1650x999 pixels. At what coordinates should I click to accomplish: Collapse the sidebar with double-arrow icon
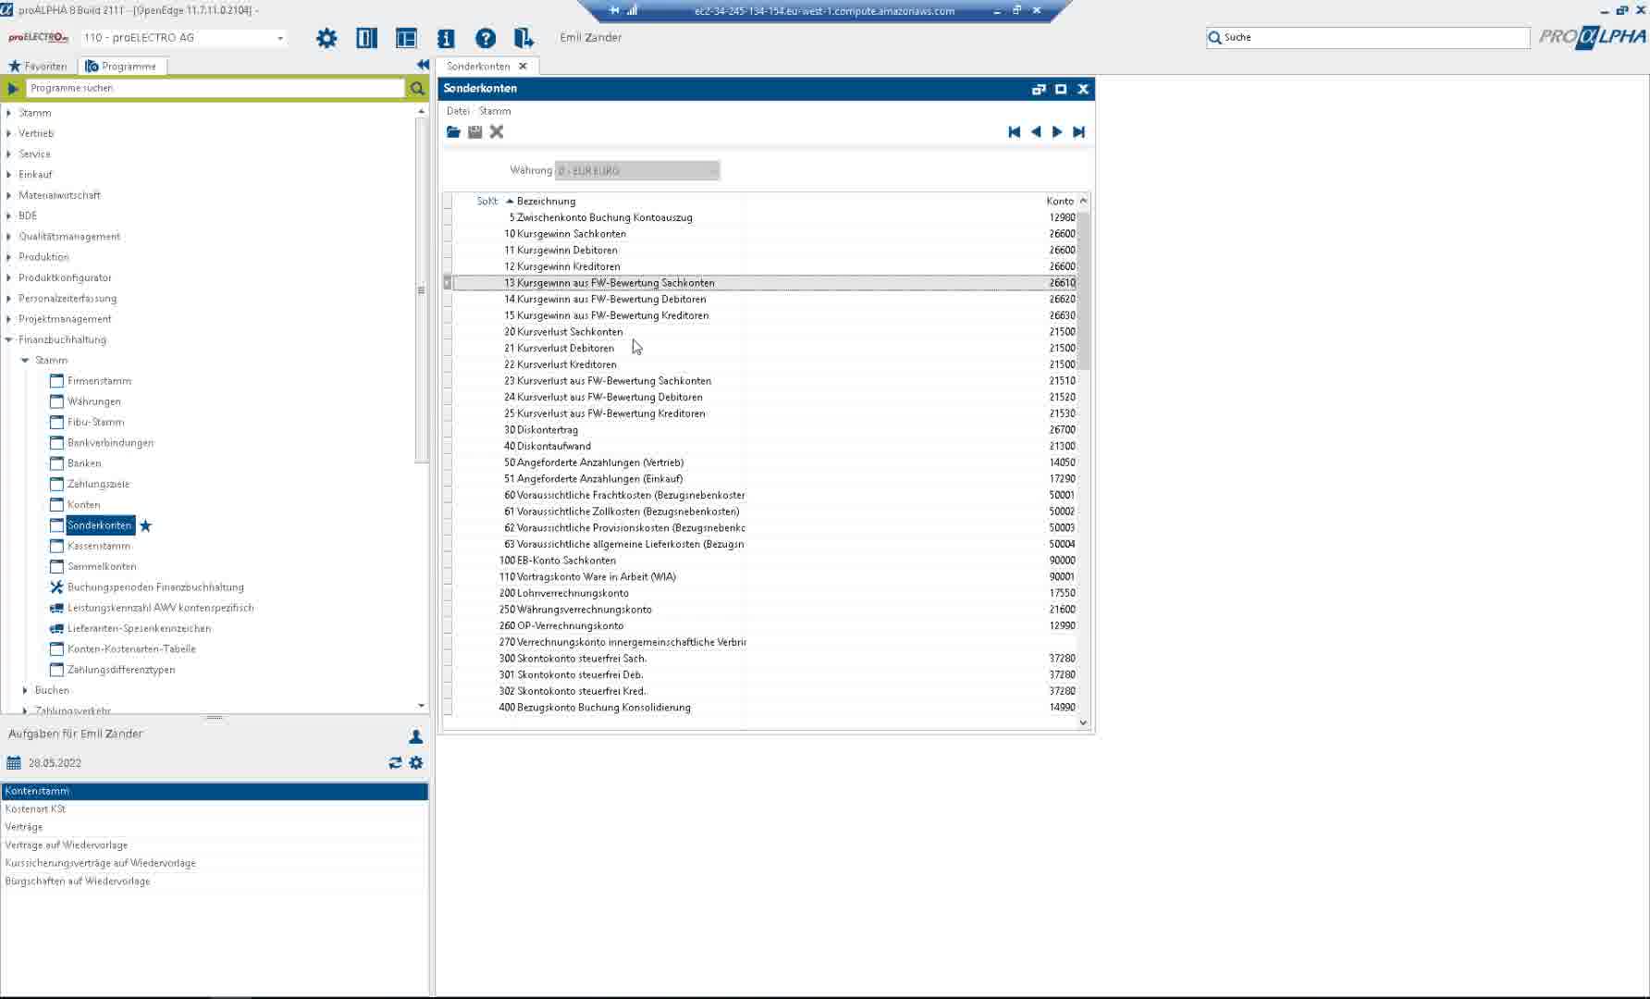pos(423,65)
